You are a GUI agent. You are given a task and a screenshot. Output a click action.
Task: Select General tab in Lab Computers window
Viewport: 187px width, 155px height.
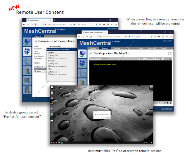coord(38,36)
